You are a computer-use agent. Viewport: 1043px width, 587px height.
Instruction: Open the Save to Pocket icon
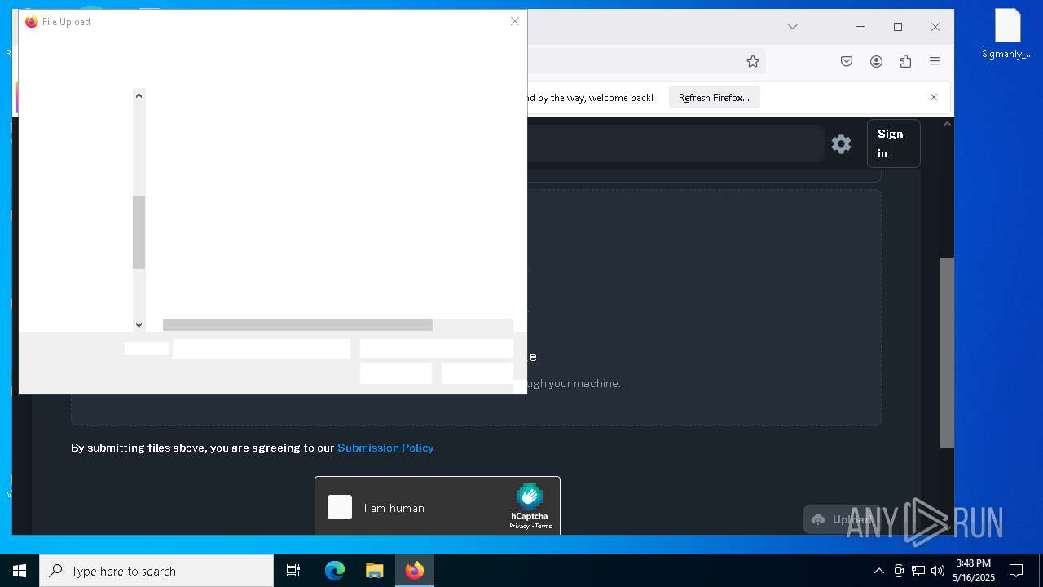click(847, 61)
